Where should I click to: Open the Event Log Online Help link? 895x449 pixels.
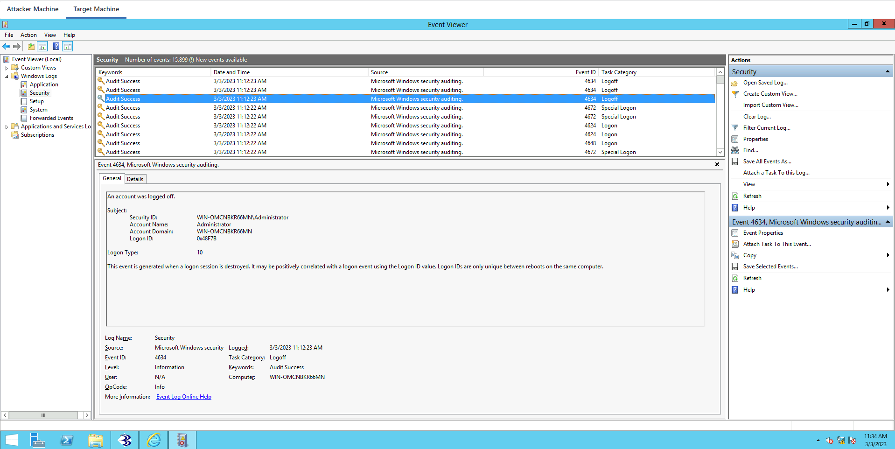[184, 397]
